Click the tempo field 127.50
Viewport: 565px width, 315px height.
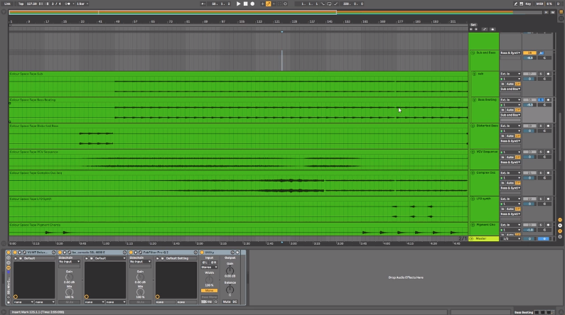tap(32, 4)
